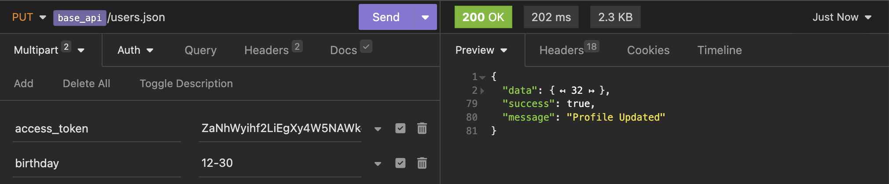Delete the birthday row with trash icon
This screenshot has width=889, height=184.
click(422, 163)
